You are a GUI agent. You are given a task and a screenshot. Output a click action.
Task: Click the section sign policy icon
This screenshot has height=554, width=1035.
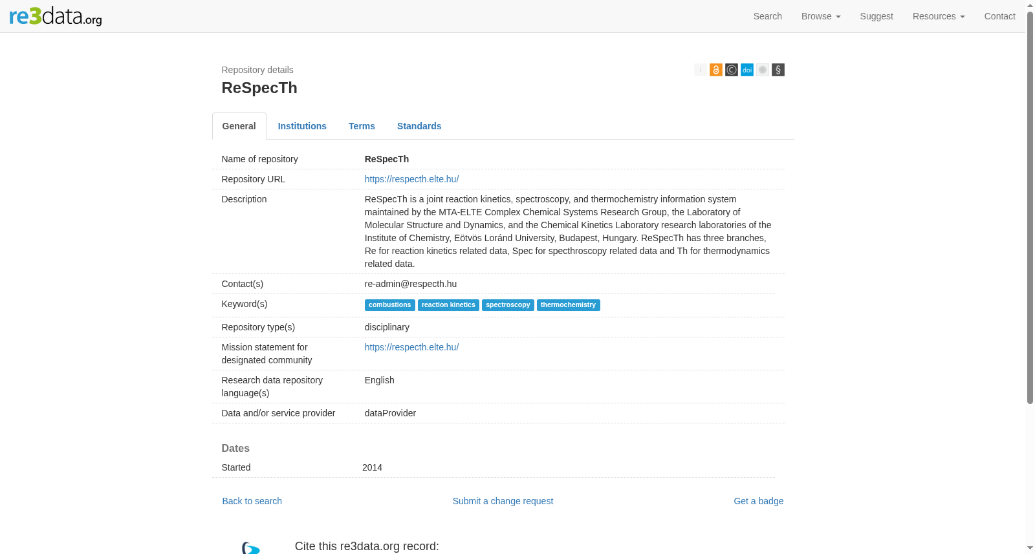[778, 70]
